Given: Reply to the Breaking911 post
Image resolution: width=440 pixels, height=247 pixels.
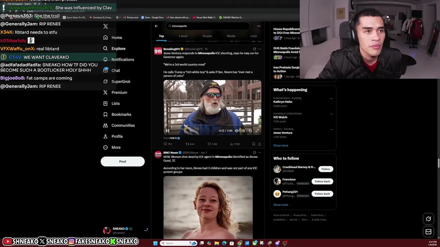Looking at the screenshot, I should [x=167, y=144].
